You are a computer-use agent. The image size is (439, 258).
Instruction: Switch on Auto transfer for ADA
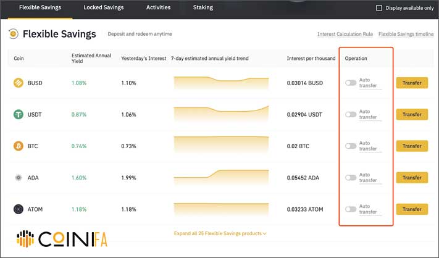pyautogui.click(x=351, y=178)
